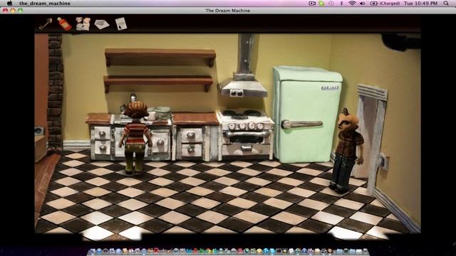Choose the paper note inventory item
The width and height of the screenshot is (456, 256).
point(121,23)
